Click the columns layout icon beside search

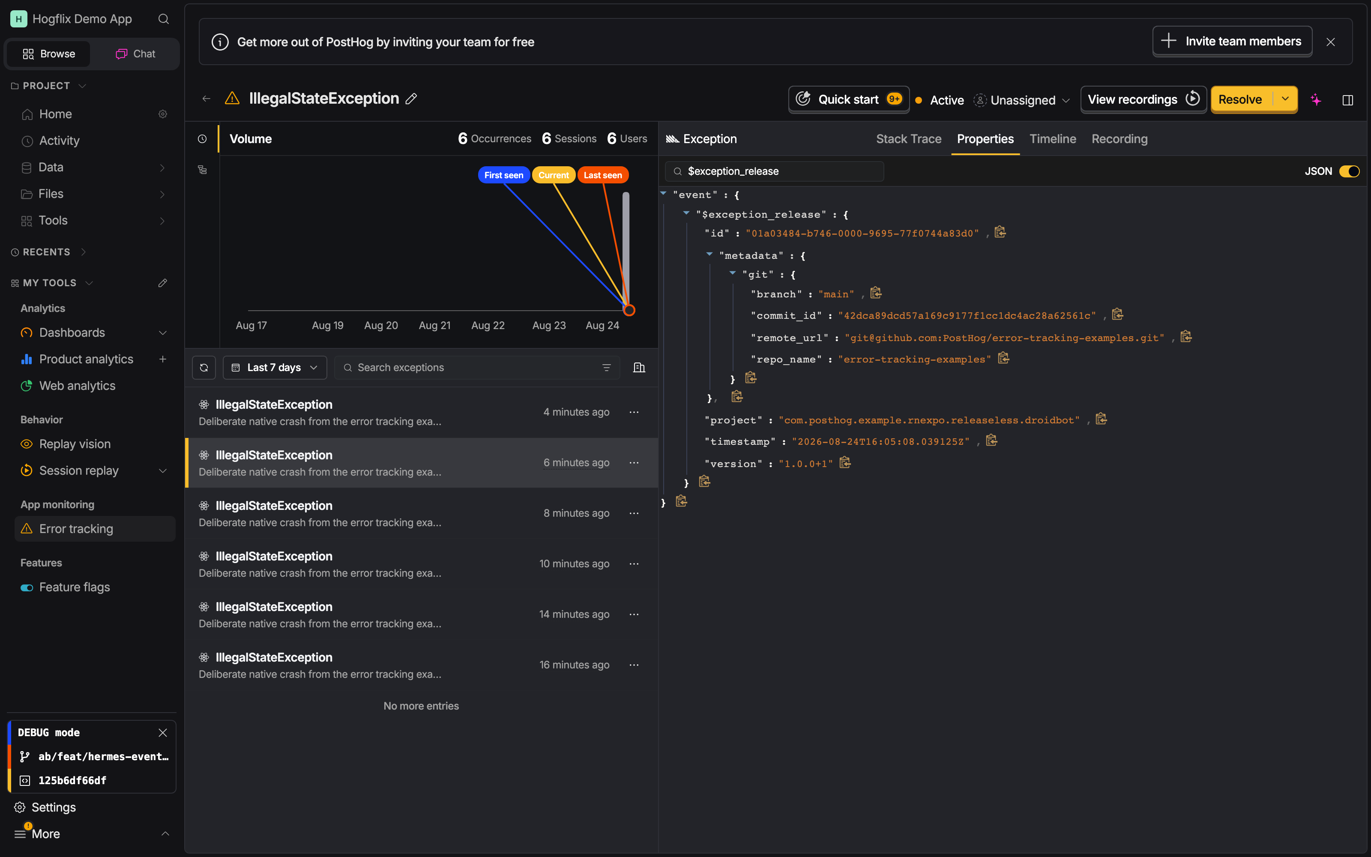pyautogui.click(x=639, y=368)
